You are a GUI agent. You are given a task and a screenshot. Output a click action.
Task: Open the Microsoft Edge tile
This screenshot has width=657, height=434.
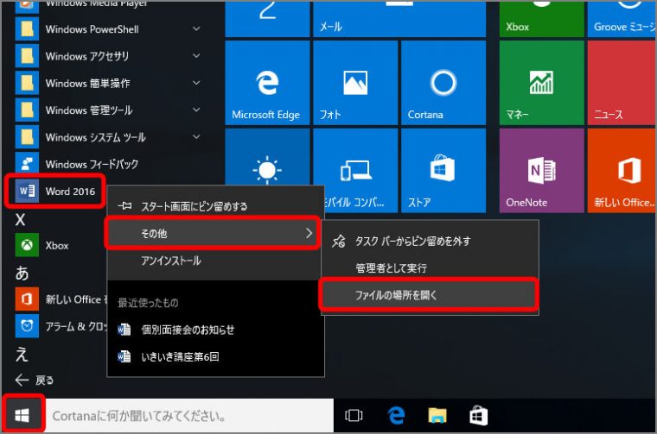tap(267, 83)
